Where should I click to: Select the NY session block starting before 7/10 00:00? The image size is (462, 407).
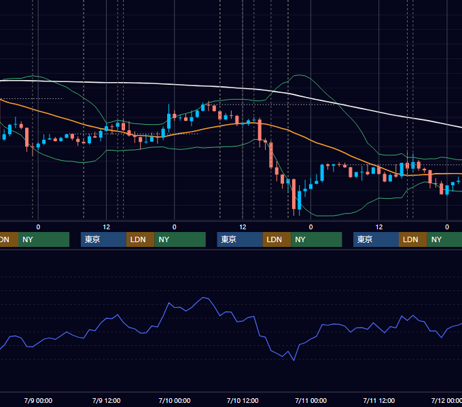click(180, 239)
